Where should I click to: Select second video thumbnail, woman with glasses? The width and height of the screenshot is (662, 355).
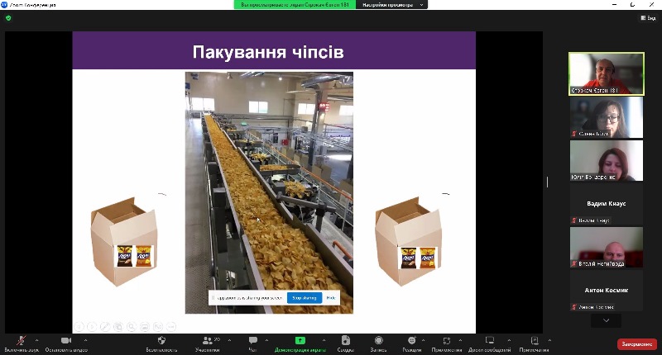(607, 117)
